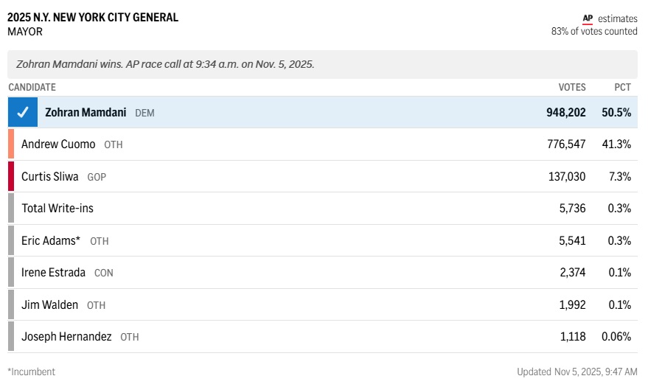This screenshot has height=387, width=648.
Task: Click the CANDIDATE column header
Action: pyautogui.click(x=32, y=87)
